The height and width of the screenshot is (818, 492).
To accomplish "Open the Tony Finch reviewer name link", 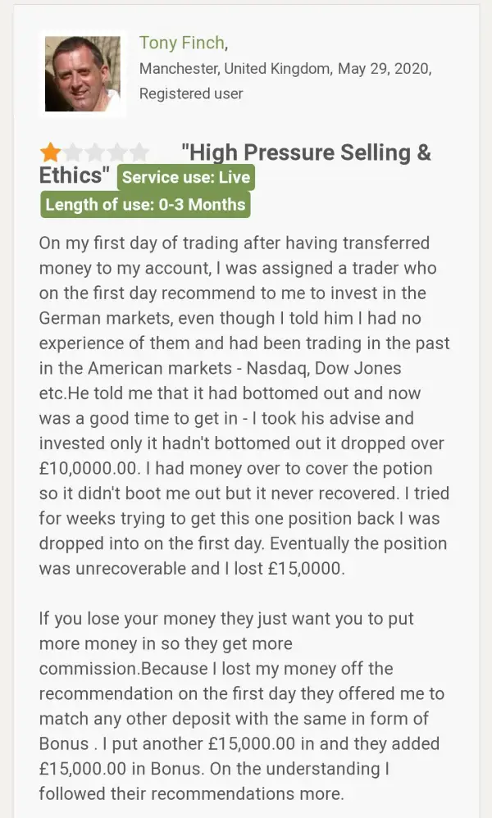I will [x=182, y=43].
